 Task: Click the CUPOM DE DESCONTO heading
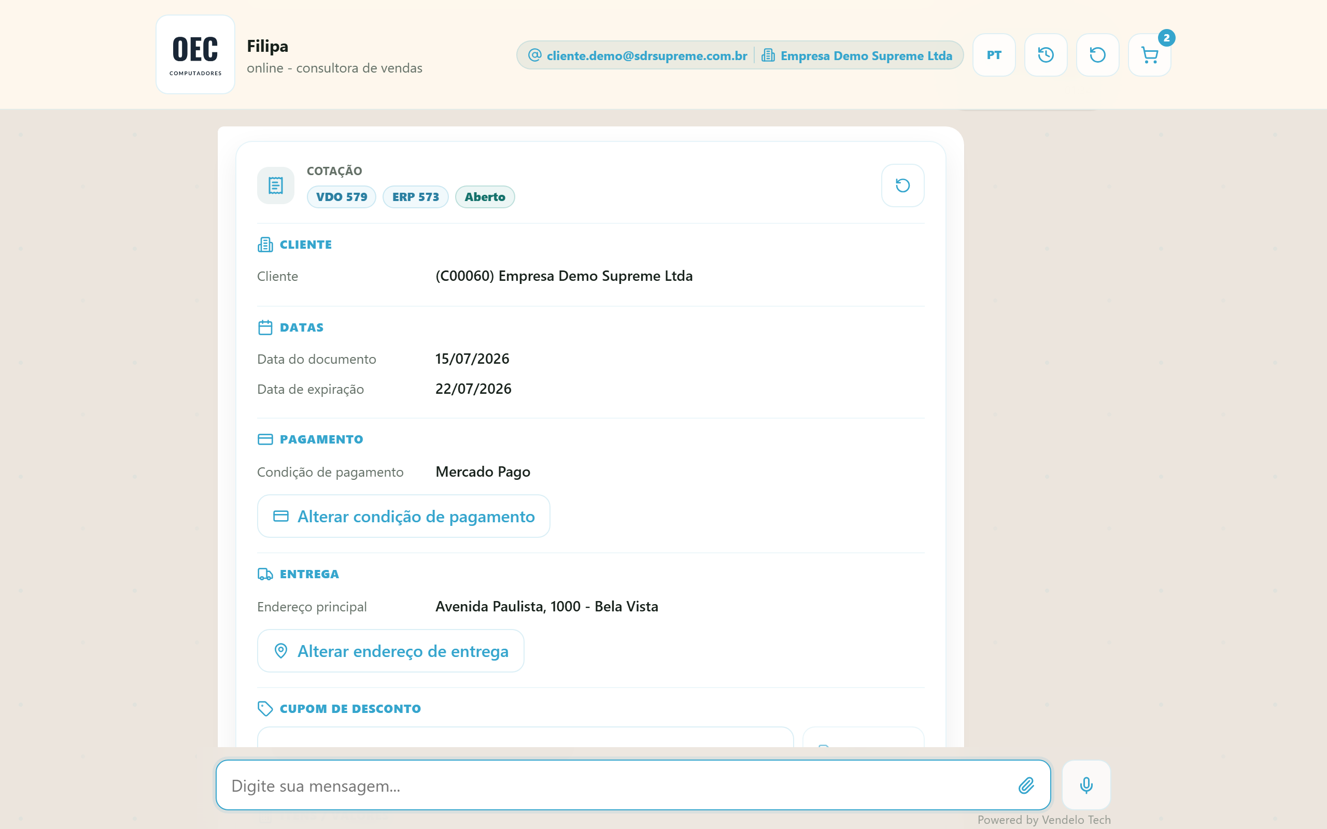(x=350, y=708)
